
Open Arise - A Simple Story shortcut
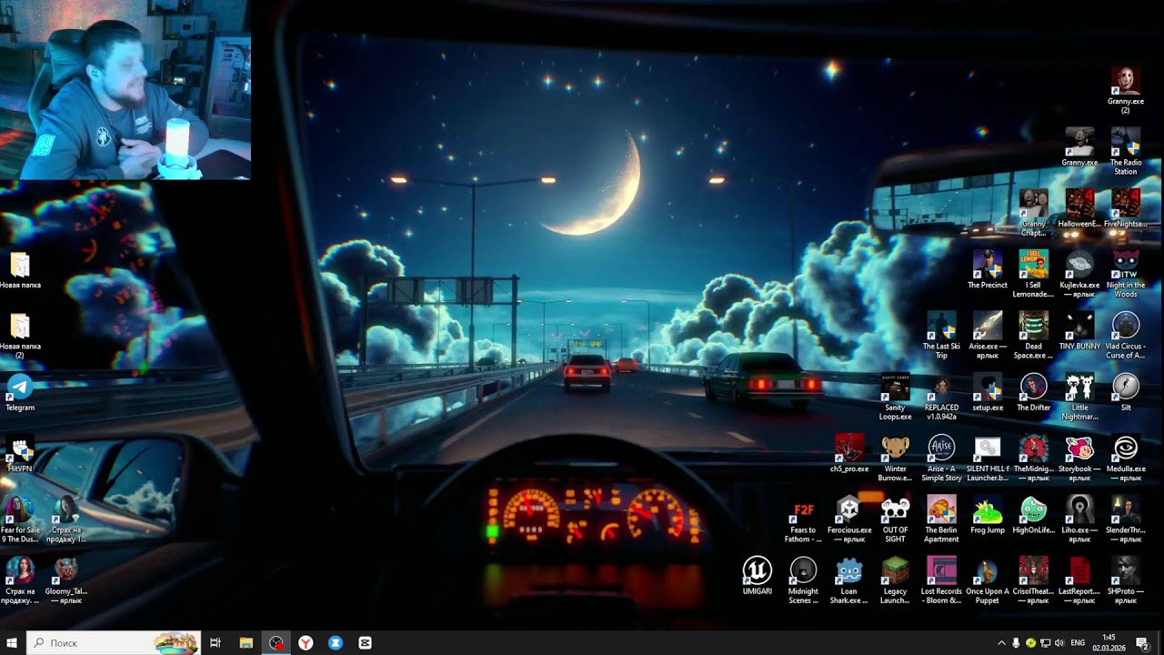(941, 458)
